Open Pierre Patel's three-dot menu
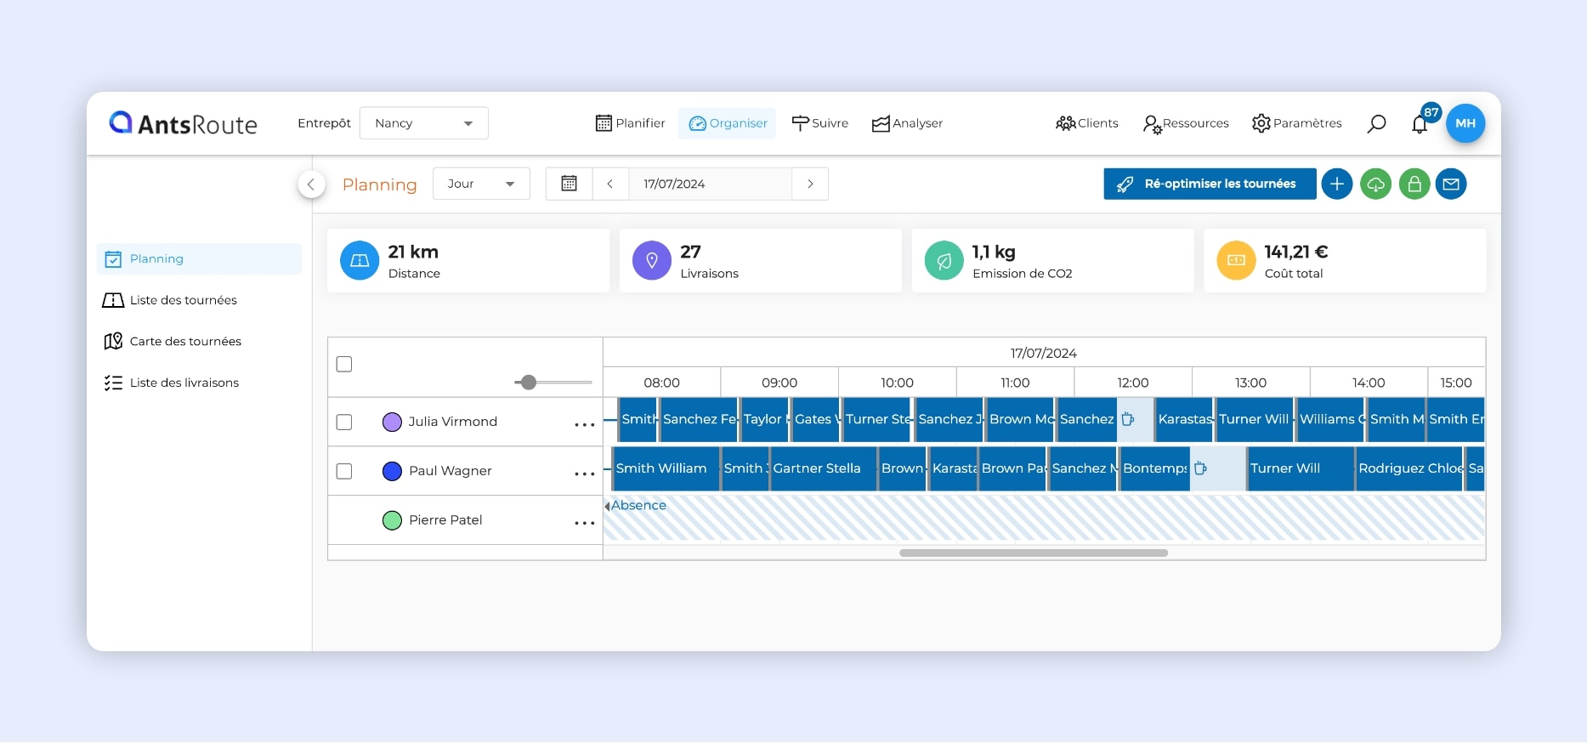 (584, 523)
